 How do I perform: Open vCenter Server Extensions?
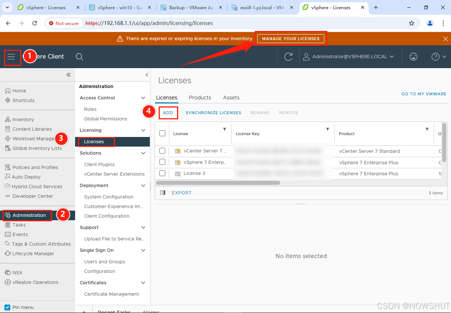[114, 174]
